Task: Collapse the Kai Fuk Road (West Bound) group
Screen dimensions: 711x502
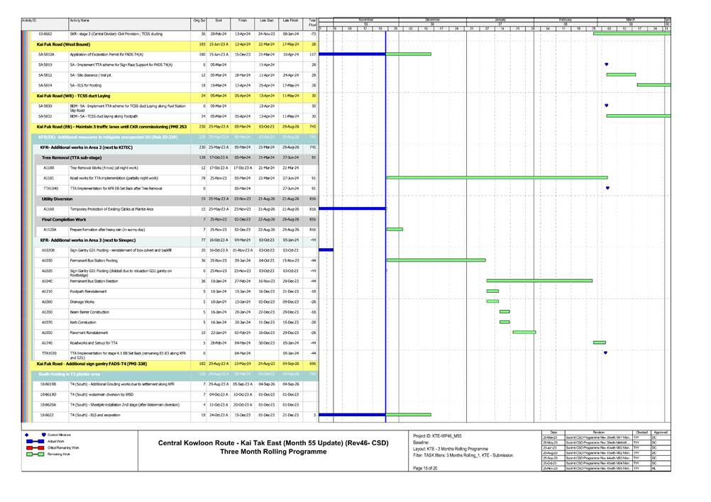Action: 64,44
